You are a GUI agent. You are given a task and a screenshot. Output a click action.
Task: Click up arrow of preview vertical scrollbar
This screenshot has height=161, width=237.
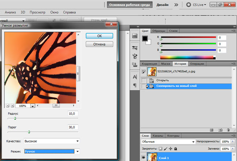click(78, 35)
